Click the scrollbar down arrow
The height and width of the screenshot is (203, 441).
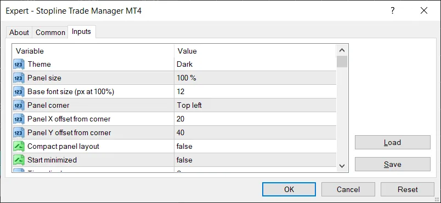click(342, 166)
